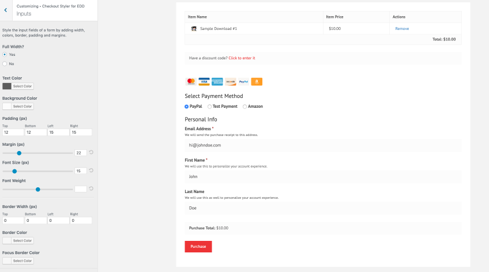Click the Last Name input field
The height and width of the screenshot is (272, 489).
coord(323,208)
